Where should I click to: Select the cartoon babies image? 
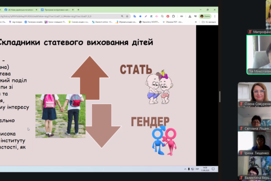159,87
